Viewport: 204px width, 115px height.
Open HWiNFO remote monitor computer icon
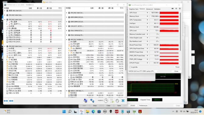coord(86,101)
